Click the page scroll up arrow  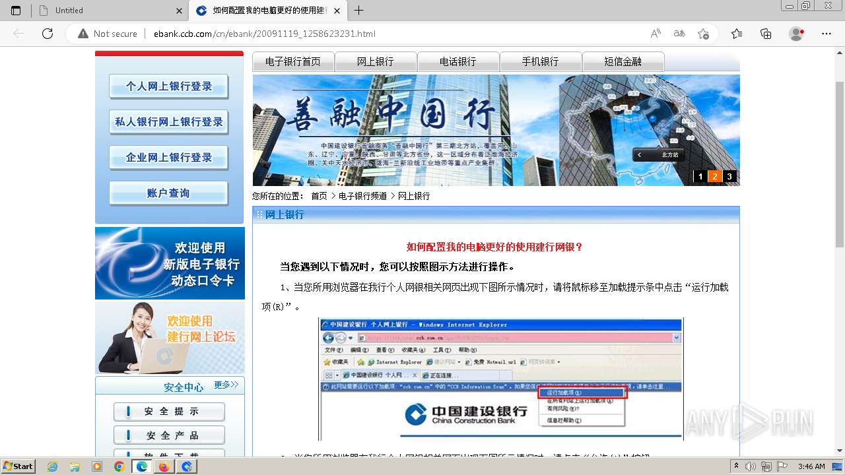click(x=840, y=51)
